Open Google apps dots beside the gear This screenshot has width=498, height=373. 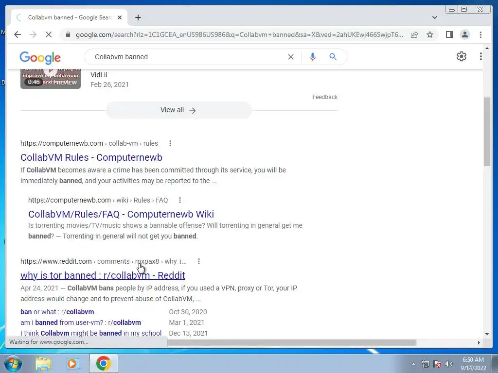pos(480,56)
